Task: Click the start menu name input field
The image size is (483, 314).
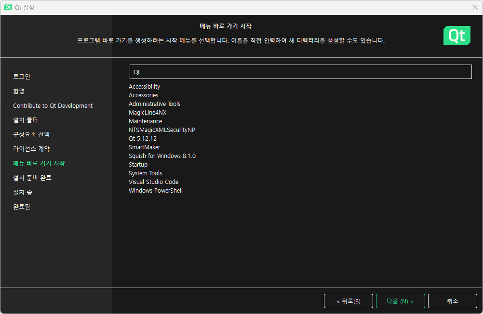Action: point(301,72)
